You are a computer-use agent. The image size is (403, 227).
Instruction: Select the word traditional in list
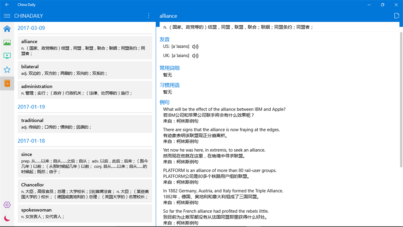[x=85, y=124]
